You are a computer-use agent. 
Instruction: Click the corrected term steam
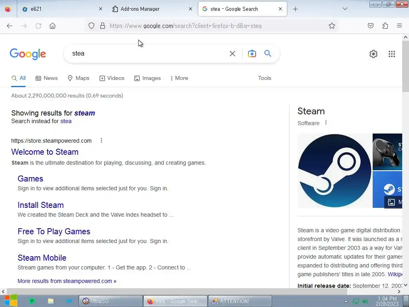tap(85, 113)
